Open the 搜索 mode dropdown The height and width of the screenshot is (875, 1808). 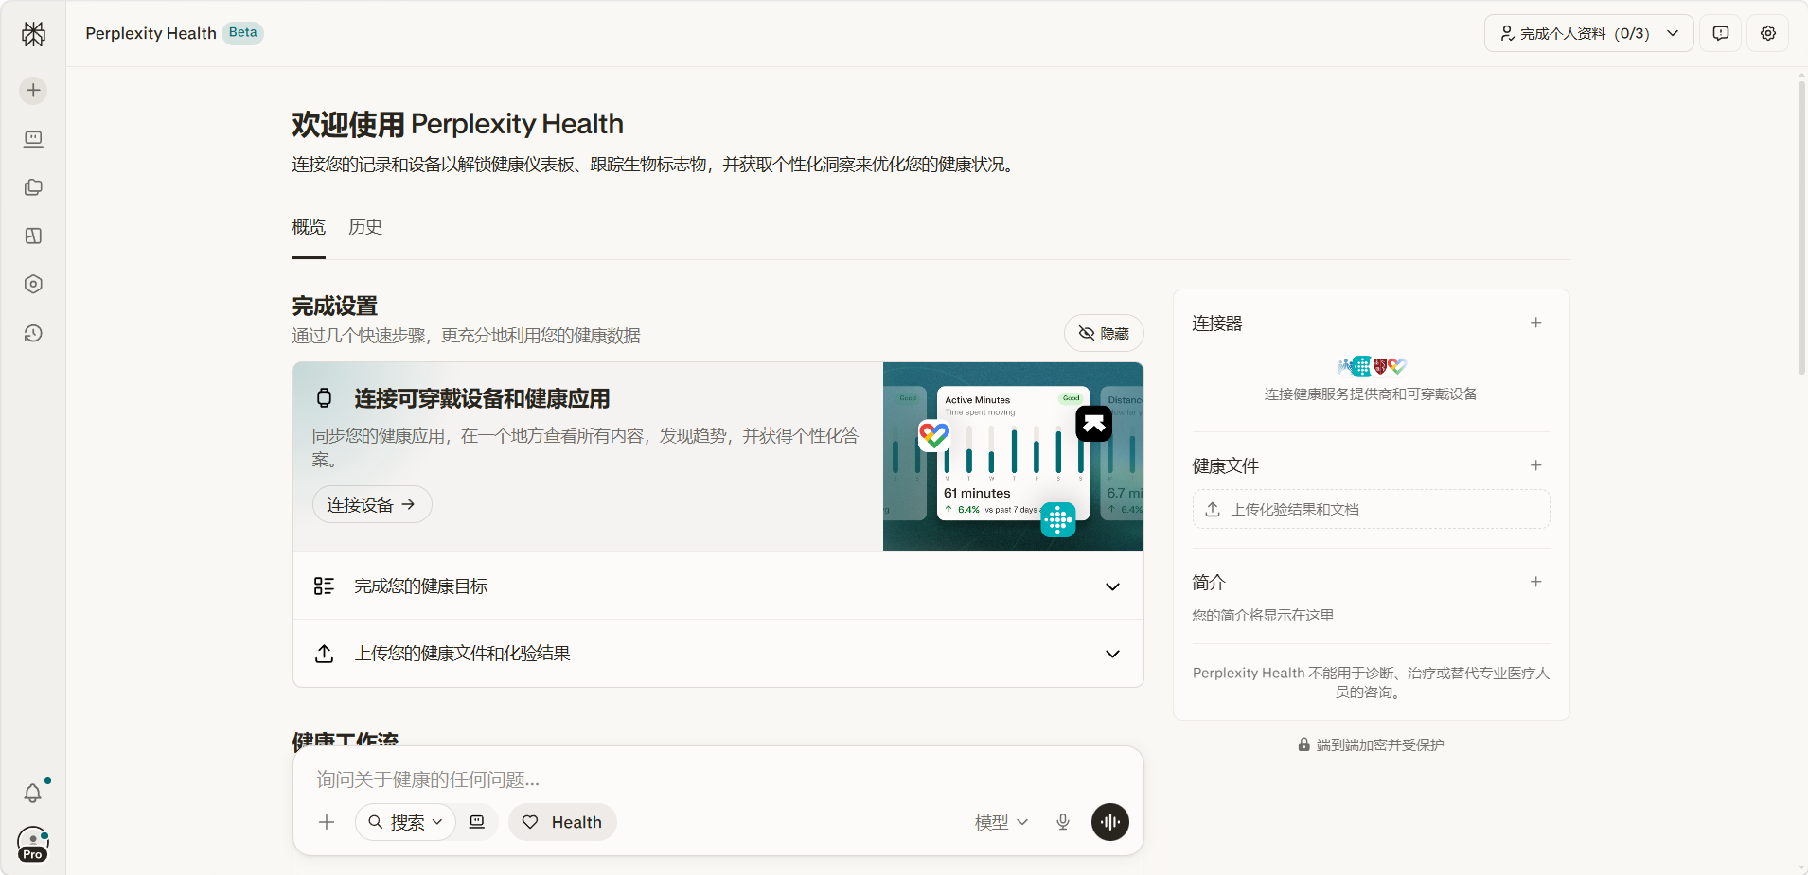click(x=405, y=822)
